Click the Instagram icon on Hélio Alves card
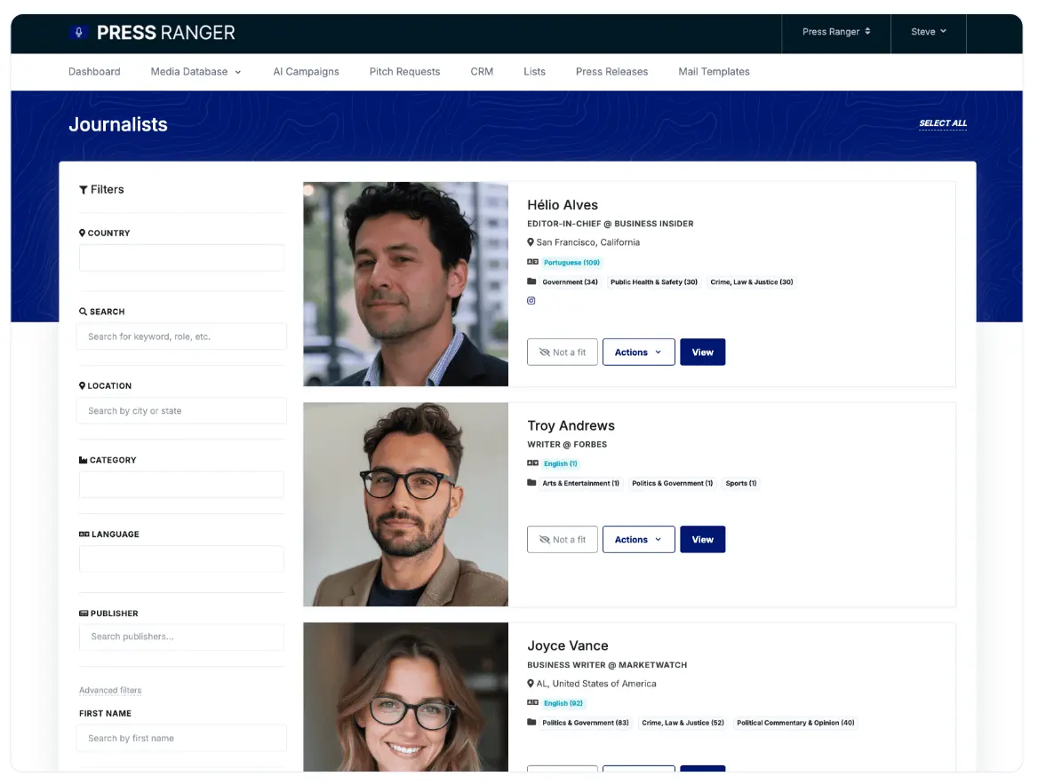Image resolution: width=1038 pixels, height=784 pixels. click(531, 300)
